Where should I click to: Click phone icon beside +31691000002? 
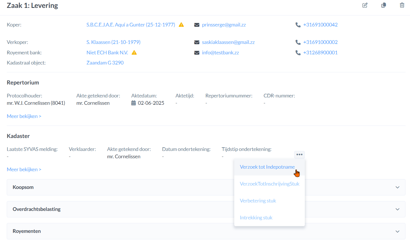pos(298,42)
